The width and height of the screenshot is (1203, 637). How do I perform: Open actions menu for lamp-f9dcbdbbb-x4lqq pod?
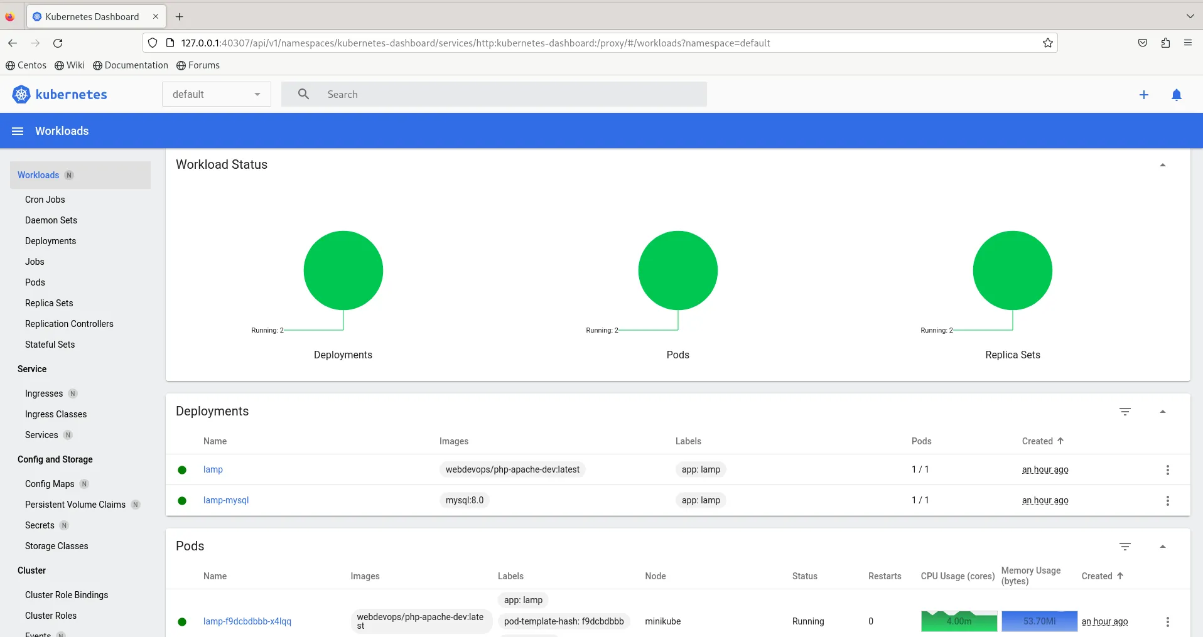[1168, 622]
